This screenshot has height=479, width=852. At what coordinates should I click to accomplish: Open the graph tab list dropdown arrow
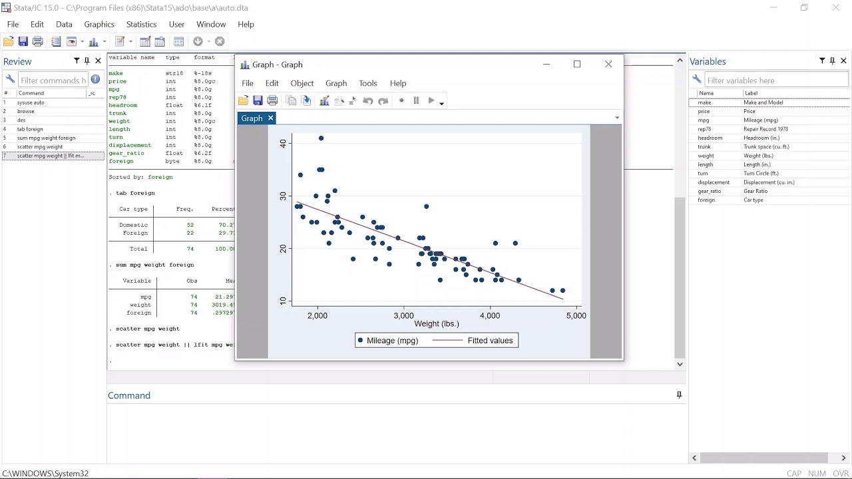(x=617, y=118)
